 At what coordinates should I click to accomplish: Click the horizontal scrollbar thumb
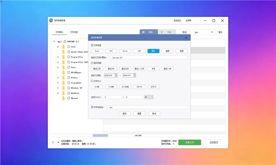100,135
